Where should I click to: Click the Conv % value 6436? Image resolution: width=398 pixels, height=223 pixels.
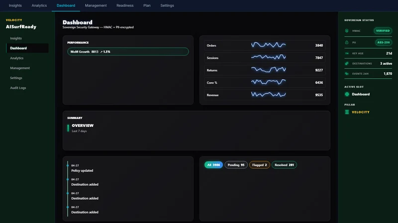click(319, 83)
